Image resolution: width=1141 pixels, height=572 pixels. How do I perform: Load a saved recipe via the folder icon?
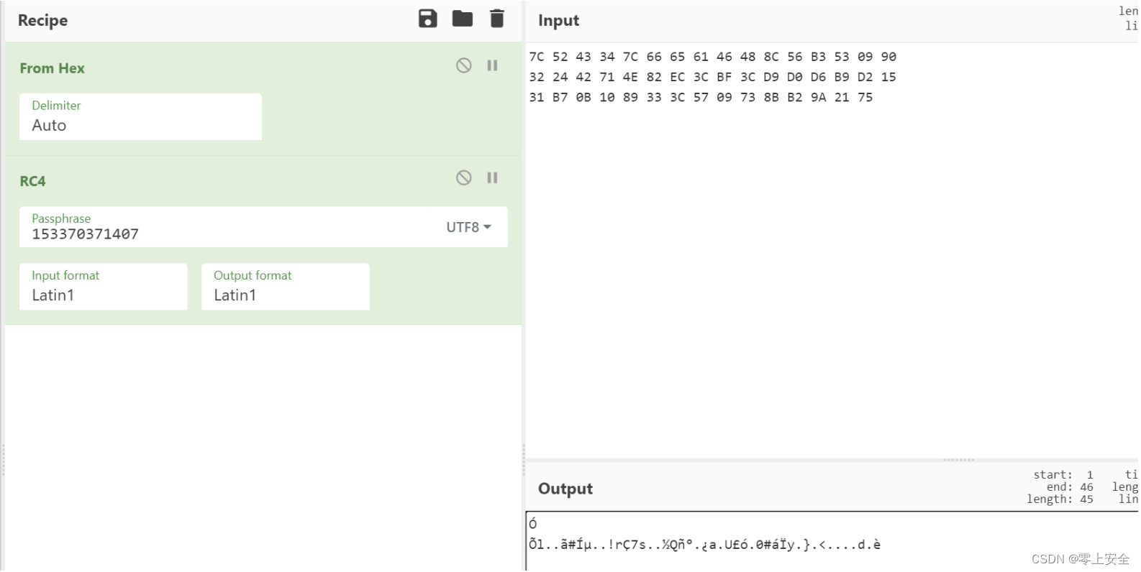[x=463, y=19]
